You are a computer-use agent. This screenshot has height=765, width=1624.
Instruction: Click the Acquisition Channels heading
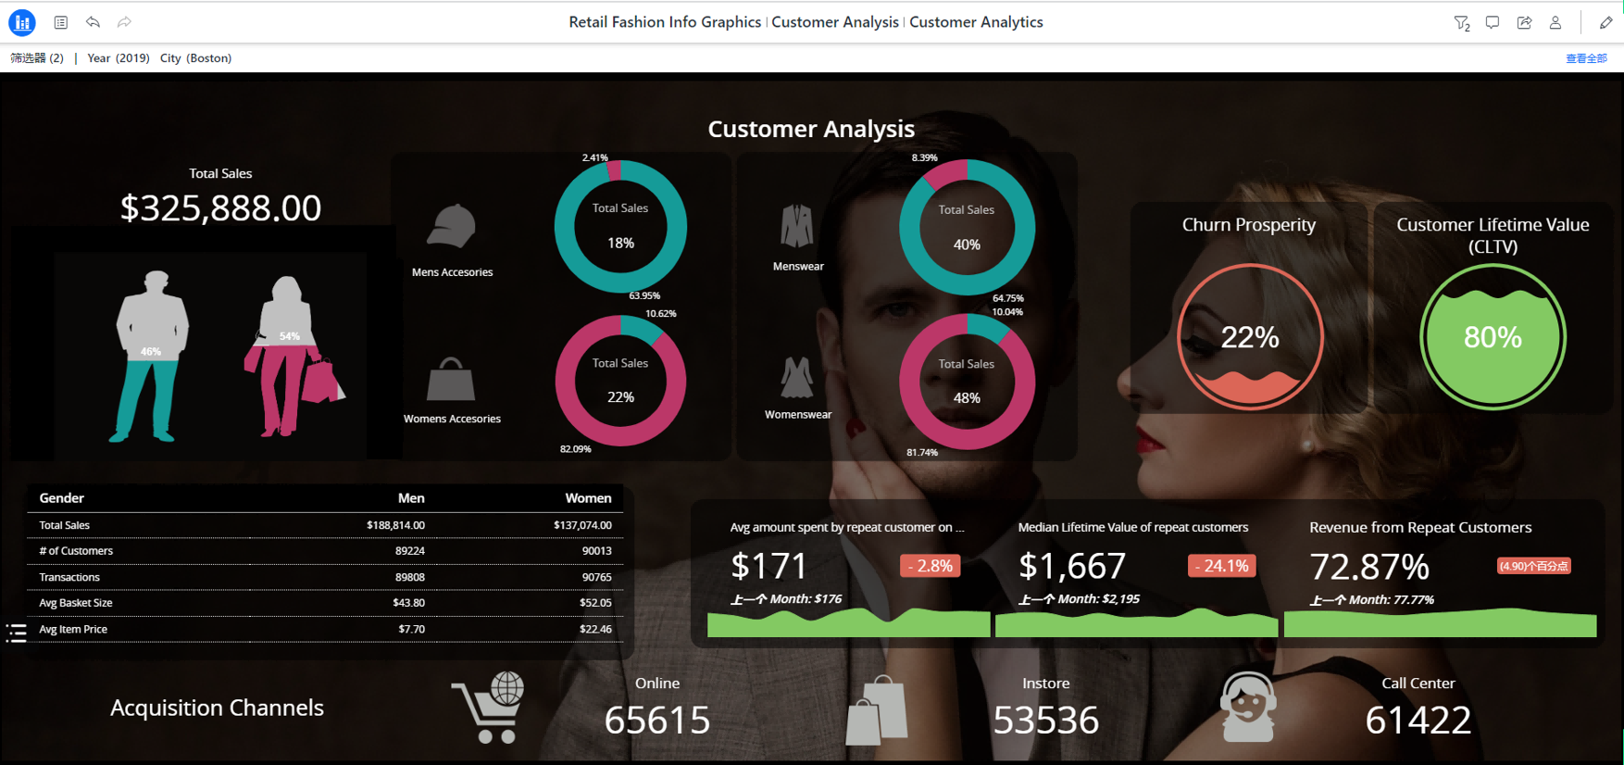pos(217,709)
